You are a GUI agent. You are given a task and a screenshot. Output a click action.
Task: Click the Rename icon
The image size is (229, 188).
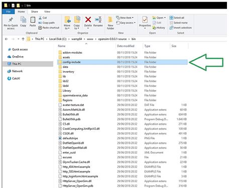click(x=98, y=20)
